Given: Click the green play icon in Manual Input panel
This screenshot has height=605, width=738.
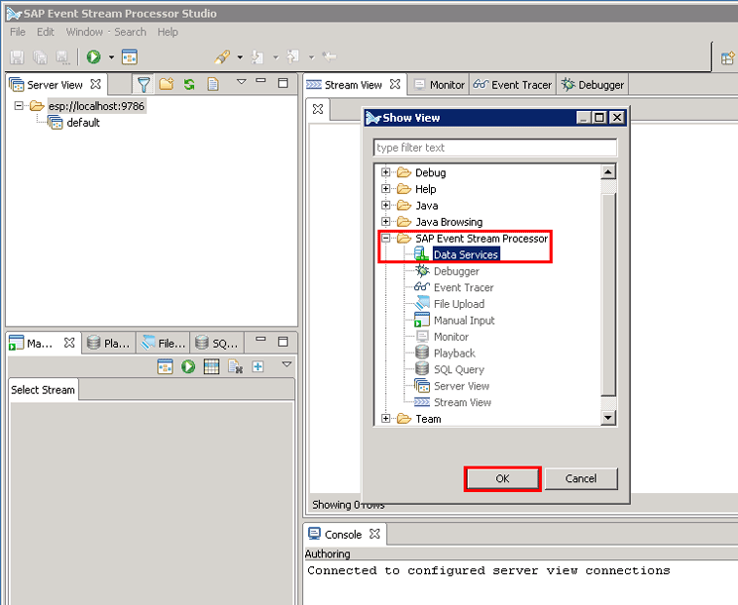Looking at the screenshot, I should (x=188, y=366).
